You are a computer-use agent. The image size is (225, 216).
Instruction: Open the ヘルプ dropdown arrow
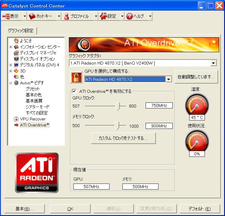tap(150, 16)
